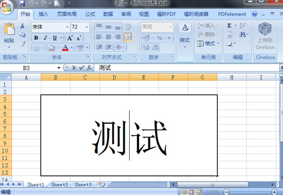283x195 pixels.
Task: Expand the font size dropdown showing 72
Action: point(87,27)
